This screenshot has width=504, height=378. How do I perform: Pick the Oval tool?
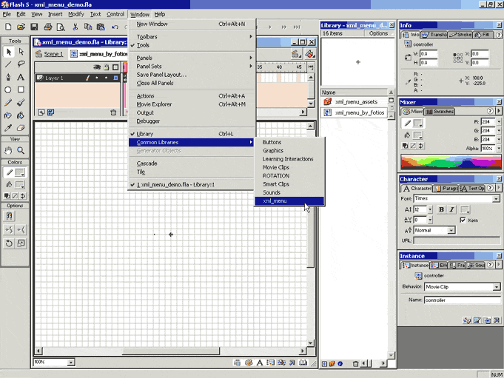click(8, 90)
